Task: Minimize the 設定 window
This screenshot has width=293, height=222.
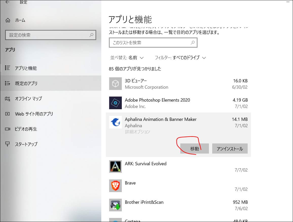Action: click(288, 2)
